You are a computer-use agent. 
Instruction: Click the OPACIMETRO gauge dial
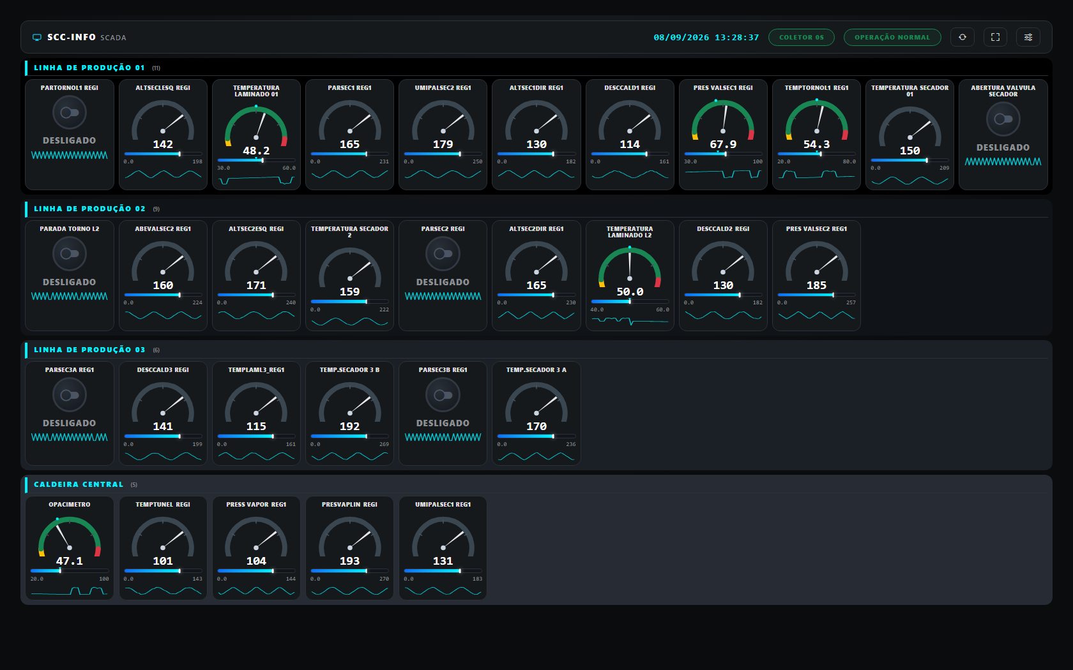70,536
